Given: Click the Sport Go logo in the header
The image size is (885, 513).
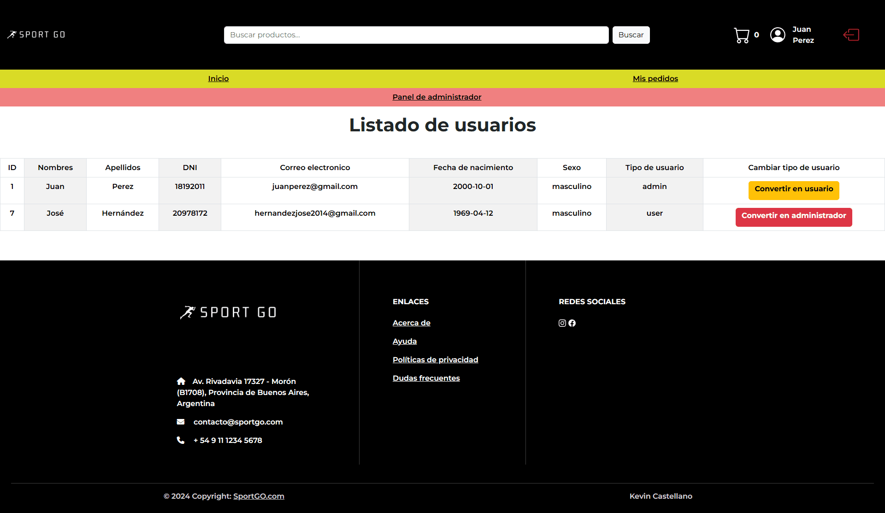Looking at the screenshot, I should (36, 34).
